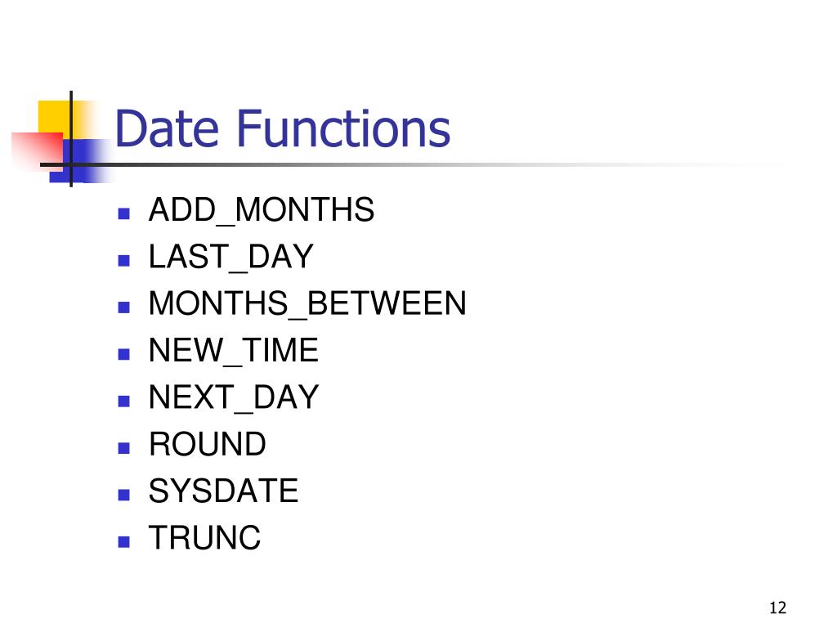Select the TRUNC bullet text
The image size is (837, 628).
coord(205,538)
